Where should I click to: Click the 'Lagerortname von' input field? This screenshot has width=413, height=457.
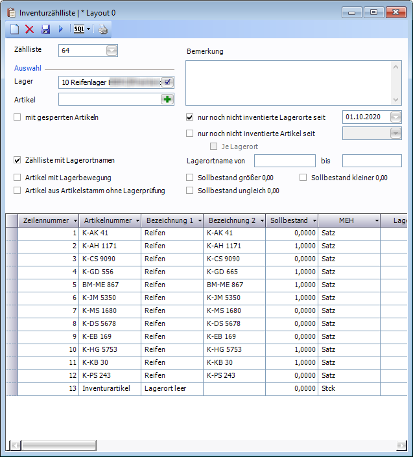coord(285,160)
